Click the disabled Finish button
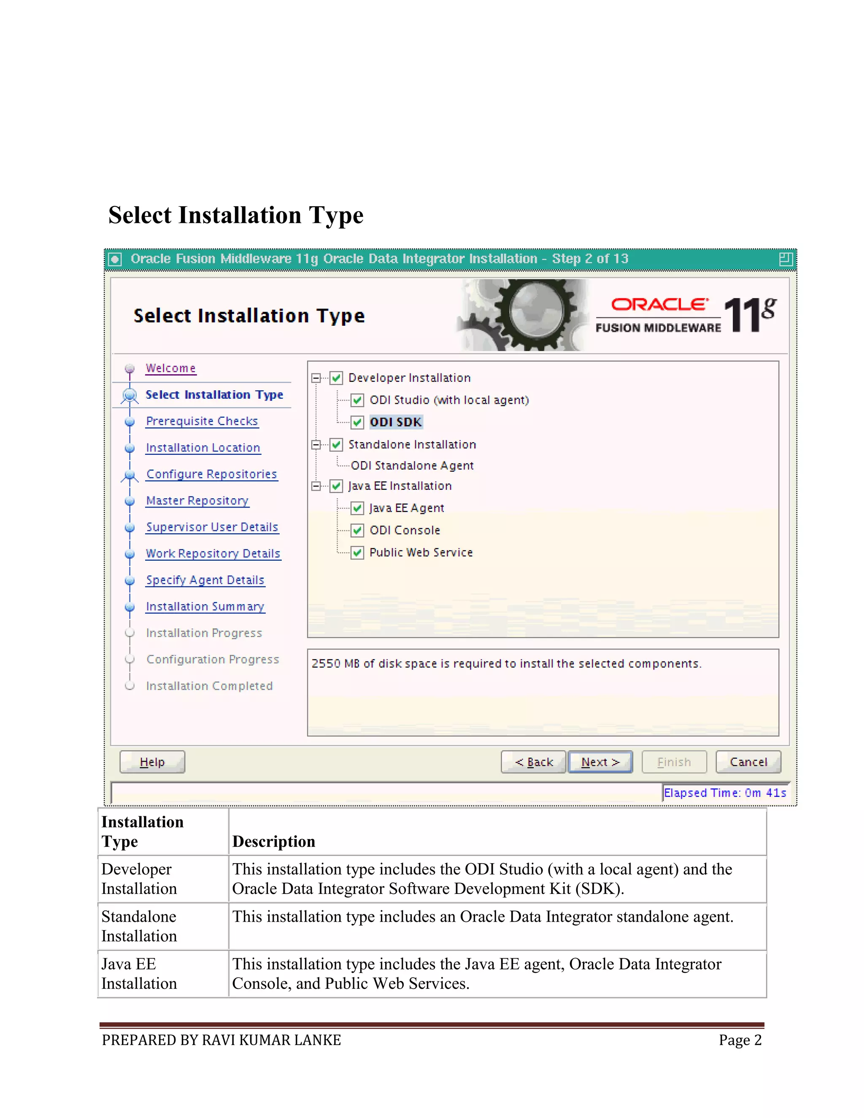The image size is (864, 1118). 674,762
